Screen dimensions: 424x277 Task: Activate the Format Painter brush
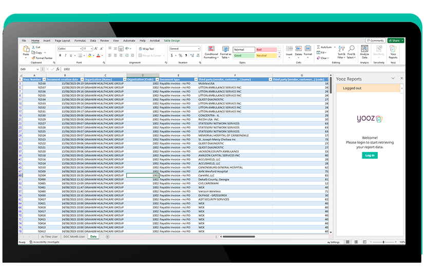click(33, 58)
